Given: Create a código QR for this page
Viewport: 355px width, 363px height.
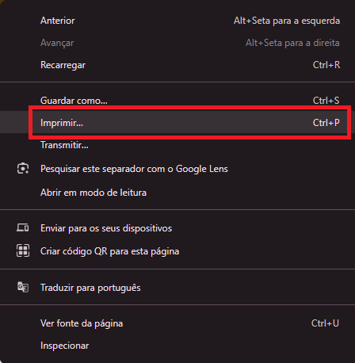Looking at the screenshot, I should [x=177, y=251].
